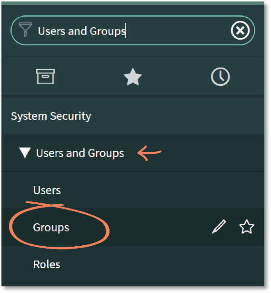The width and height of the screenshot is (271, 293).
Task: Click the orange arrow beside Users and Groups
Action: pos(150,153)
